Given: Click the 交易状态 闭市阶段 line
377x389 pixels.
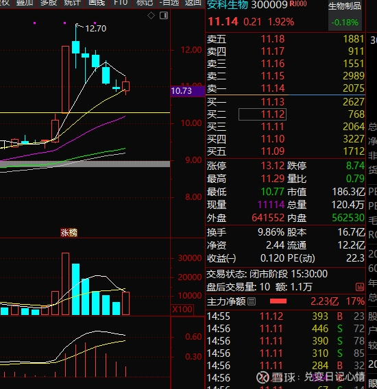Looking at the screenshot, I should coord(267,274).
